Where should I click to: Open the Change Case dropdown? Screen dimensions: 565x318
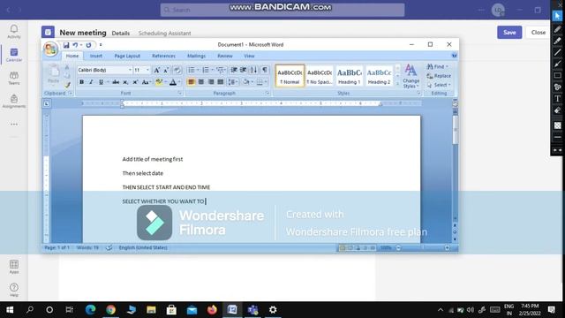pyautogui.click(x=146, y=82)
